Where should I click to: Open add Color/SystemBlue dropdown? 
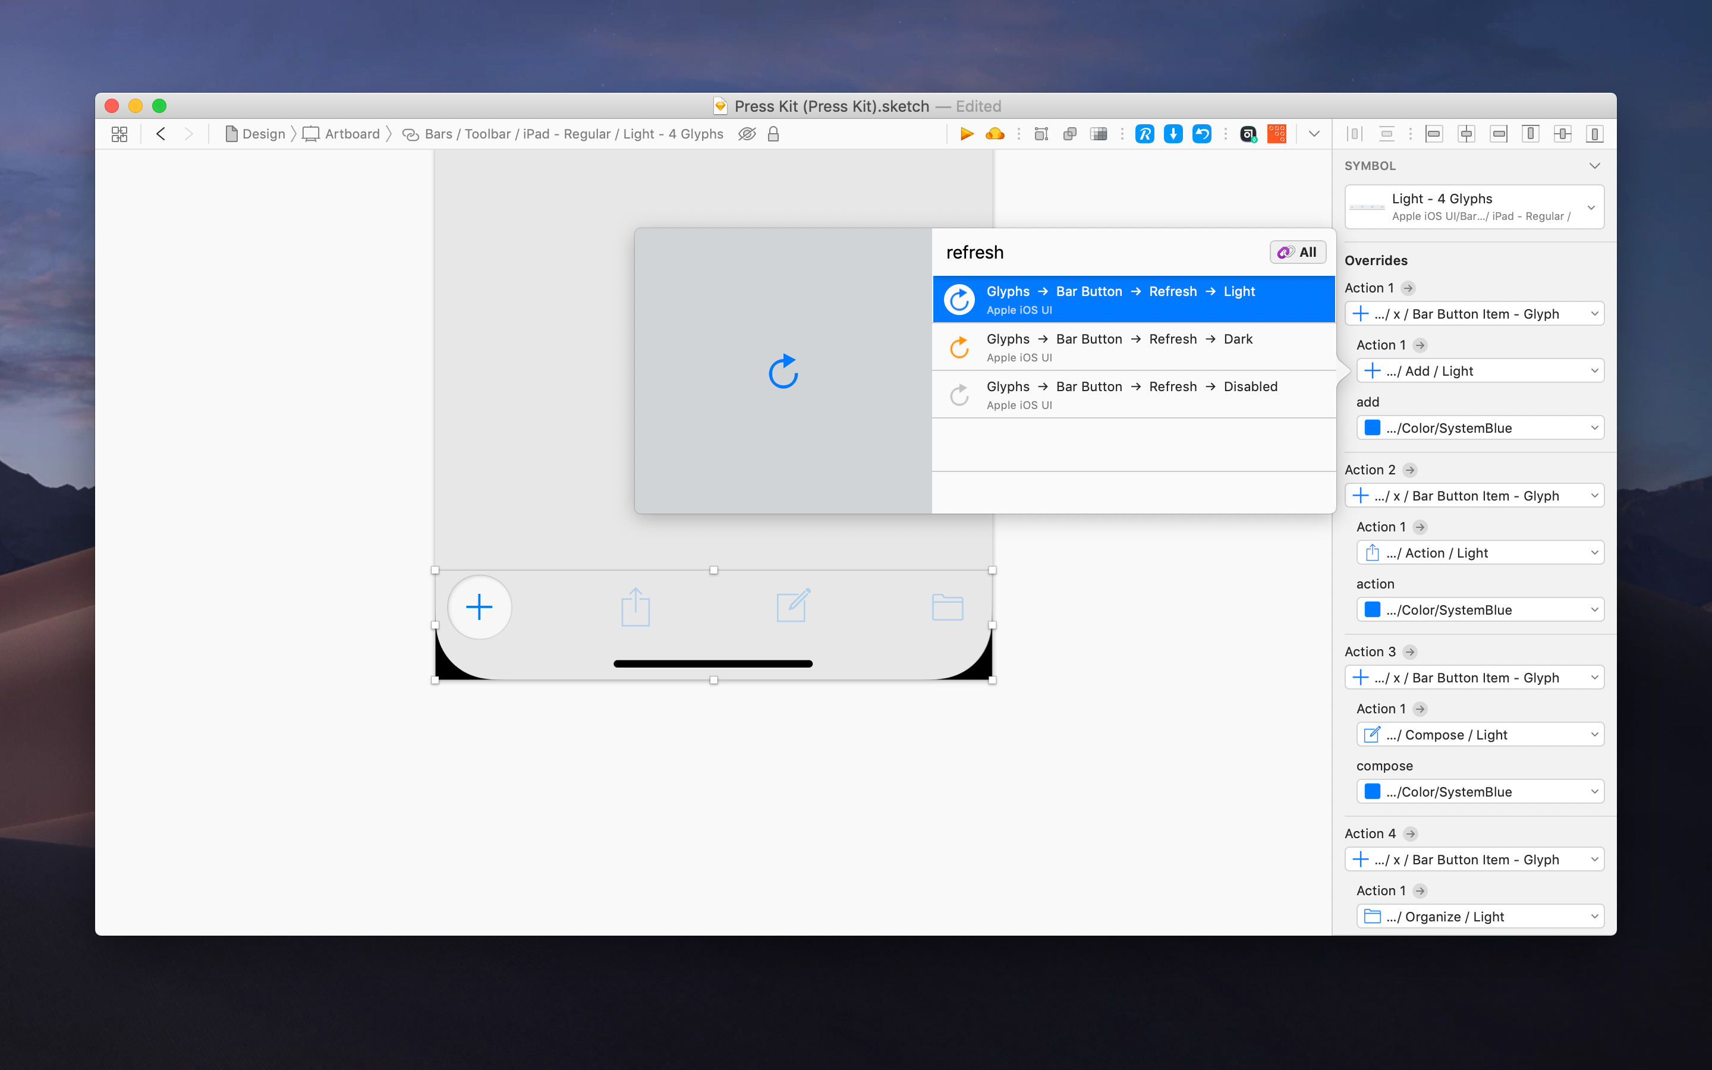(1480, 428)
